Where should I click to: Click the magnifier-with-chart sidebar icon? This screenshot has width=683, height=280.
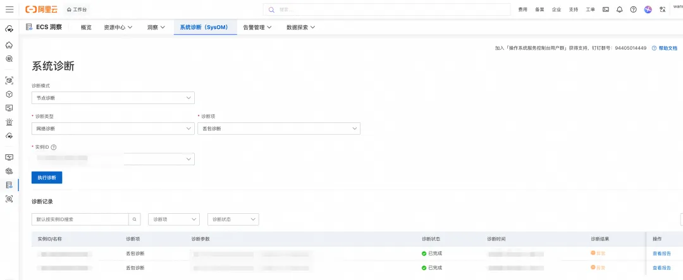pos(9,59)
